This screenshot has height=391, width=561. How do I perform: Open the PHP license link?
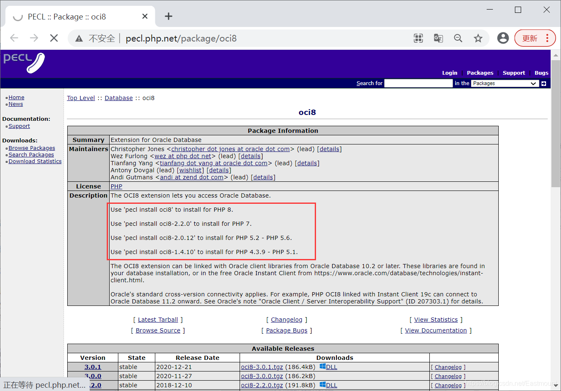coord(116,186)
